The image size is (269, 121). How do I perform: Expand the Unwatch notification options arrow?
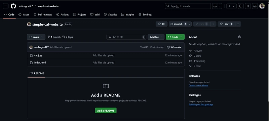click(189, 24)
